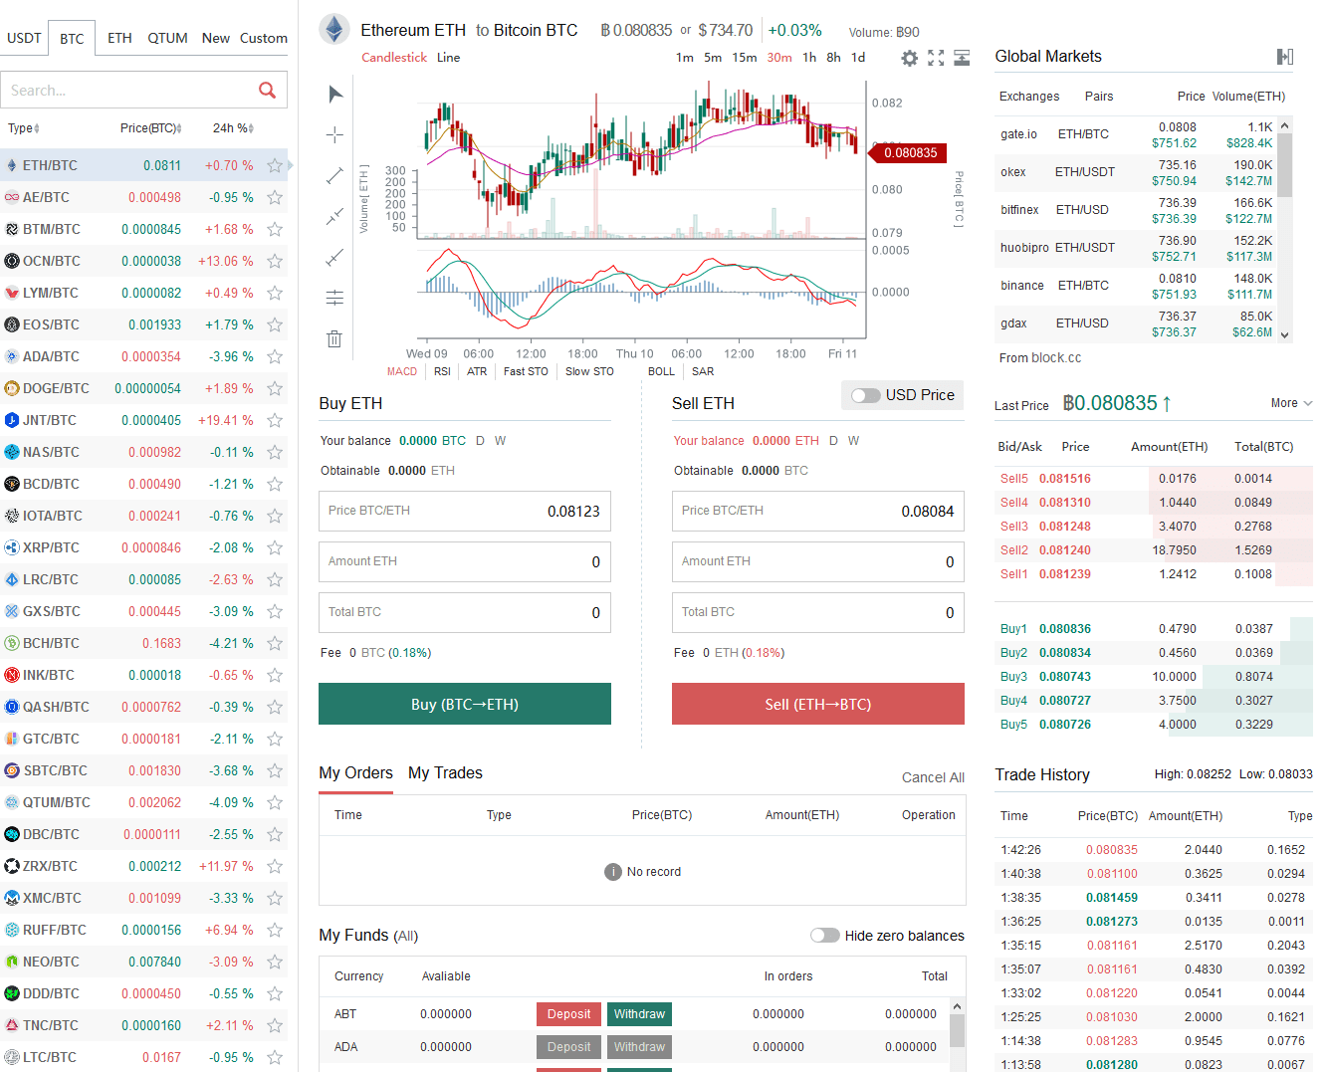Expand the More order book dropdown
Image resolution: width=1326 pixels, height=1072 pixels.
click(1291, 403)
